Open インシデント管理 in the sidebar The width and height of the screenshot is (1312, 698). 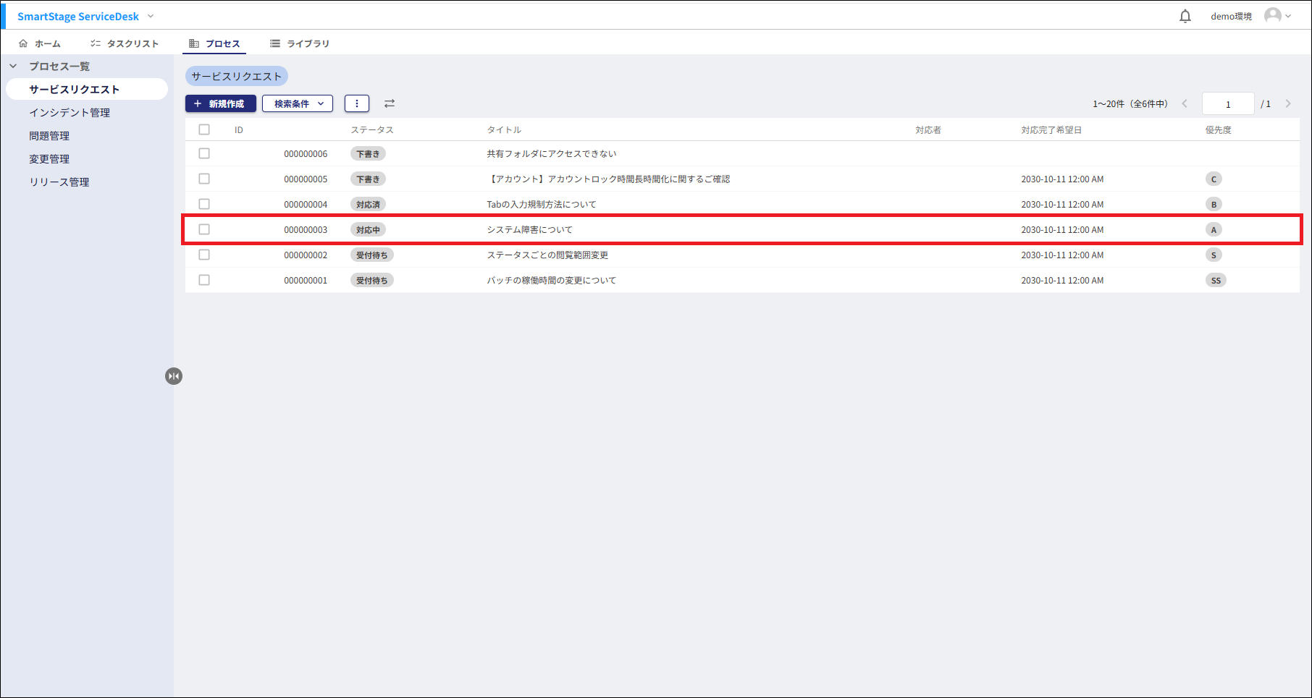pyautogui.click(x=70, y=112)
